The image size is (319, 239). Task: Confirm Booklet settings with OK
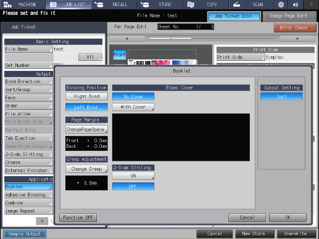coord(288,217)
